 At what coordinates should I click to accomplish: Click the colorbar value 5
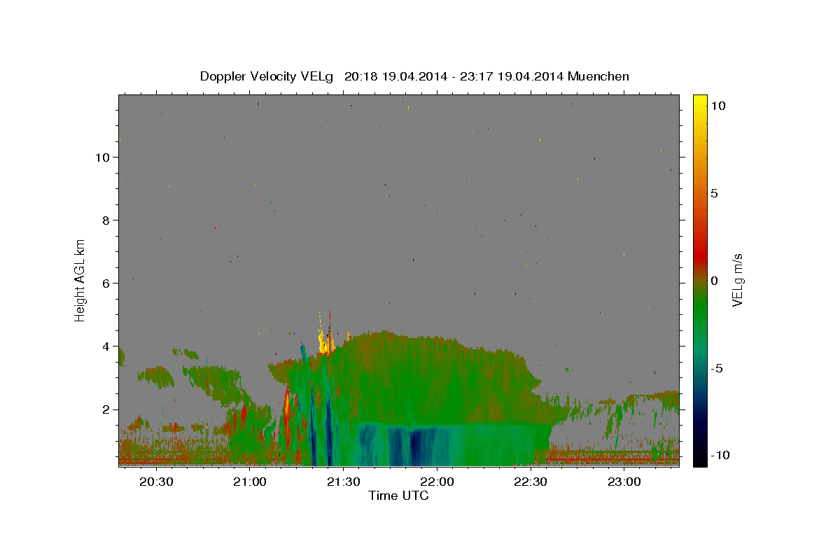point(714,193)
